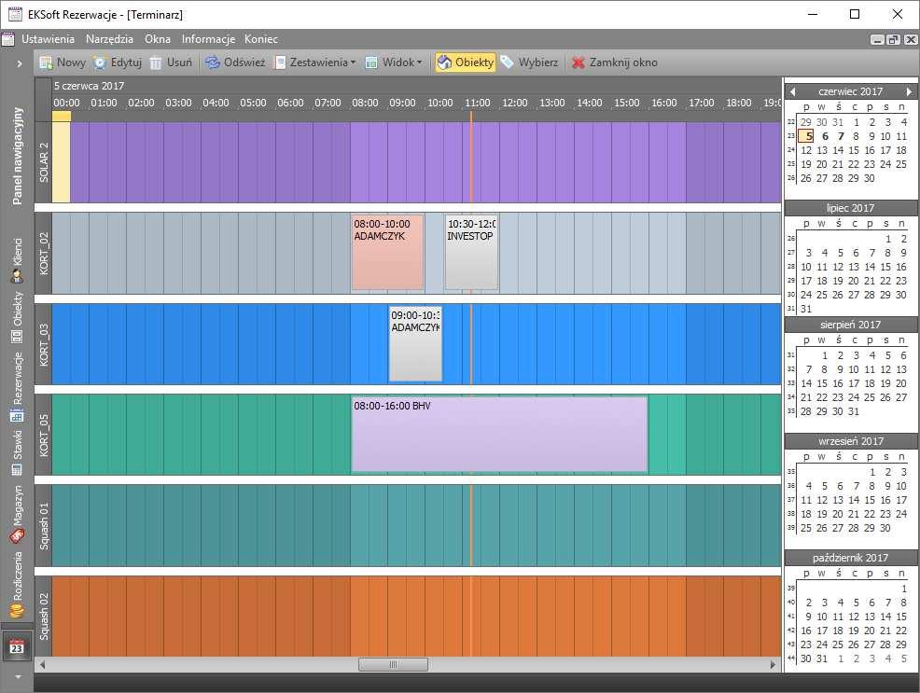Select 15 in the lipiec 2017 calendar
Screen dimensions: 920x693
click(885, 267)
